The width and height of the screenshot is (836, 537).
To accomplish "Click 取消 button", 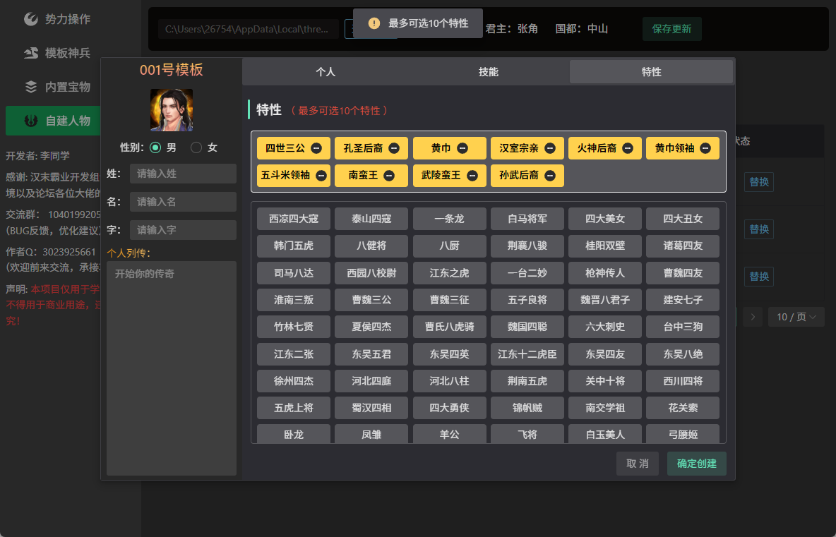I will coord(637,464).
